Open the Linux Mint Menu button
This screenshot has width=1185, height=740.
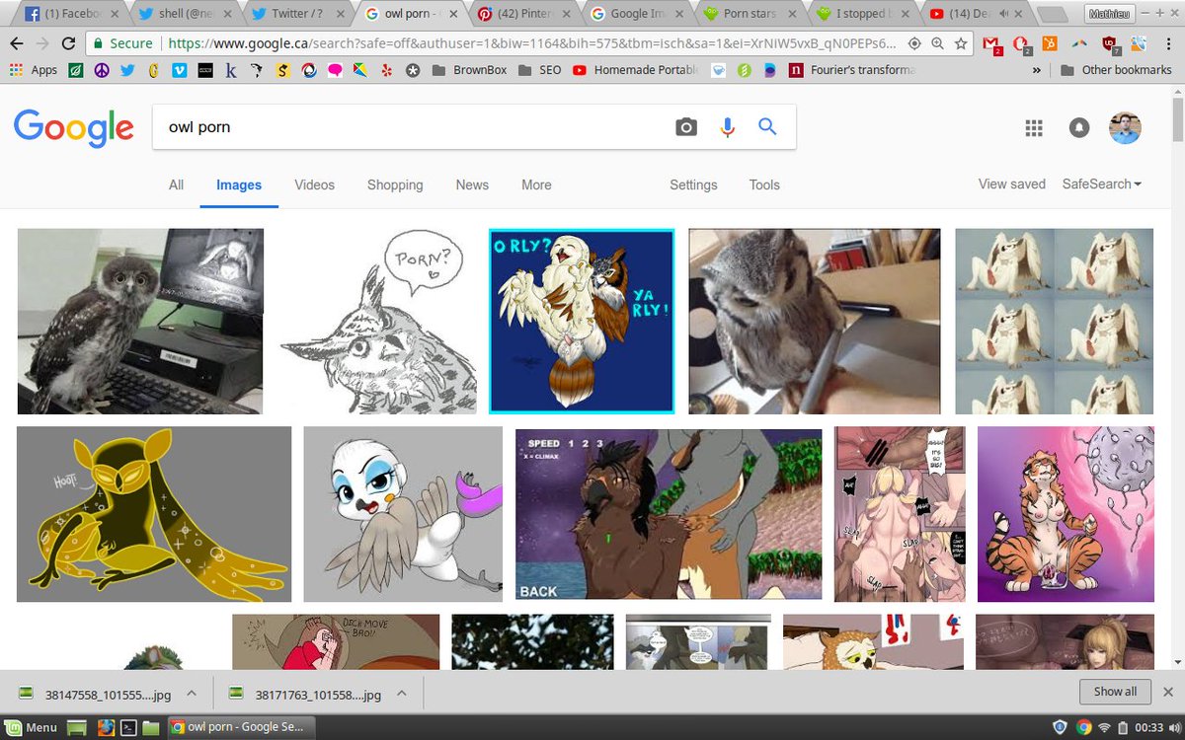(x=31, y=727)
